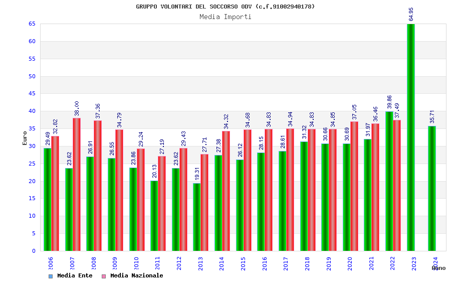Select the red 2007 bar

(77, 184)
